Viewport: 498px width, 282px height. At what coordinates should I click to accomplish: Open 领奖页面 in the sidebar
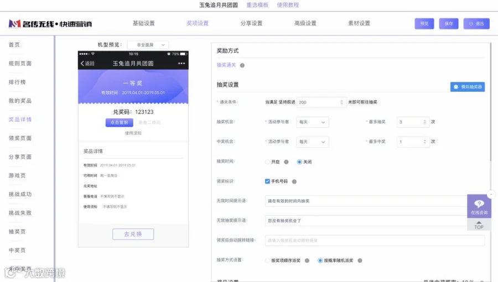click(20, 138)
